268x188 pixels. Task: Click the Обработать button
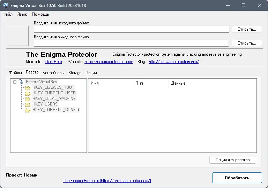pos(237,178)
